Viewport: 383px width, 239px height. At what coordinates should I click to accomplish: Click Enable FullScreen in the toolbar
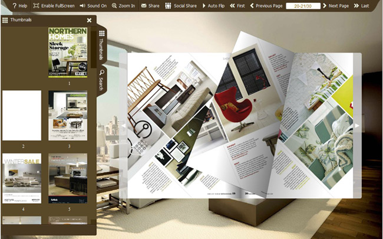point(54,6)
